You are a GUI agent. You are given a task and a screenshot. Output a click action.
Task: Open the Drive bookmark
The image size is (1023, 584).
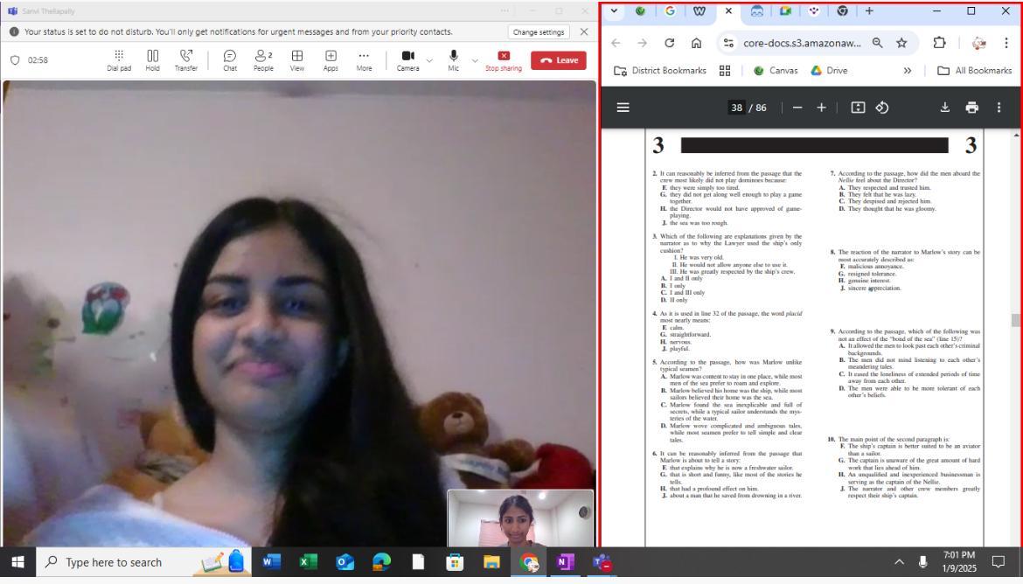[x=829, y=71]
